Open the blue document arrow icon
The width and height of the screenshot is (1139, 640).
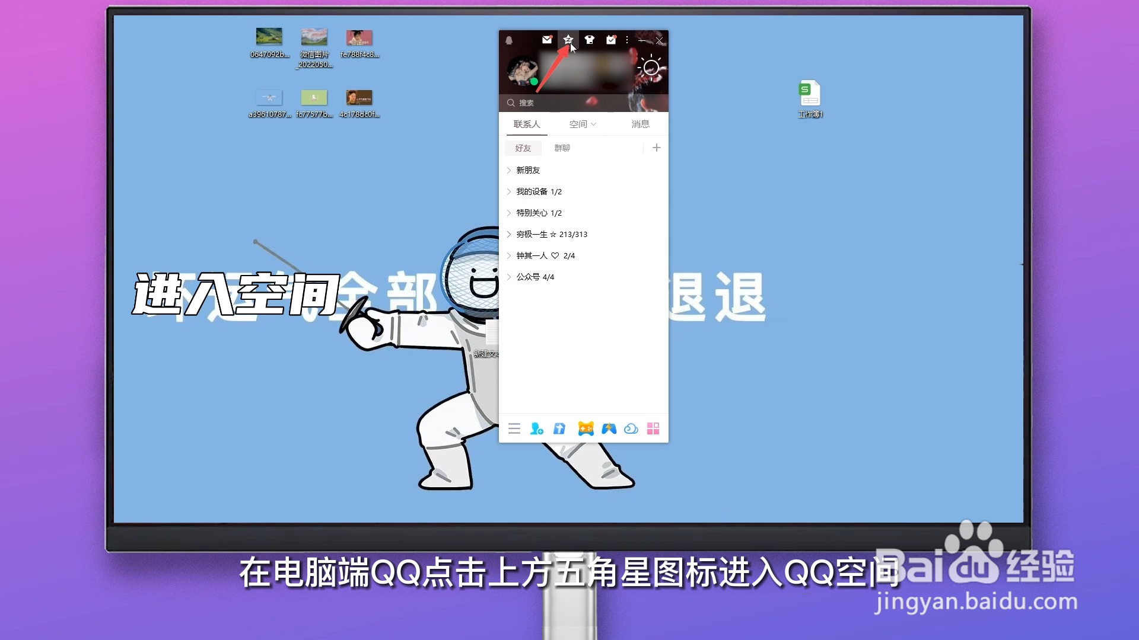click(x=559, y=428)
